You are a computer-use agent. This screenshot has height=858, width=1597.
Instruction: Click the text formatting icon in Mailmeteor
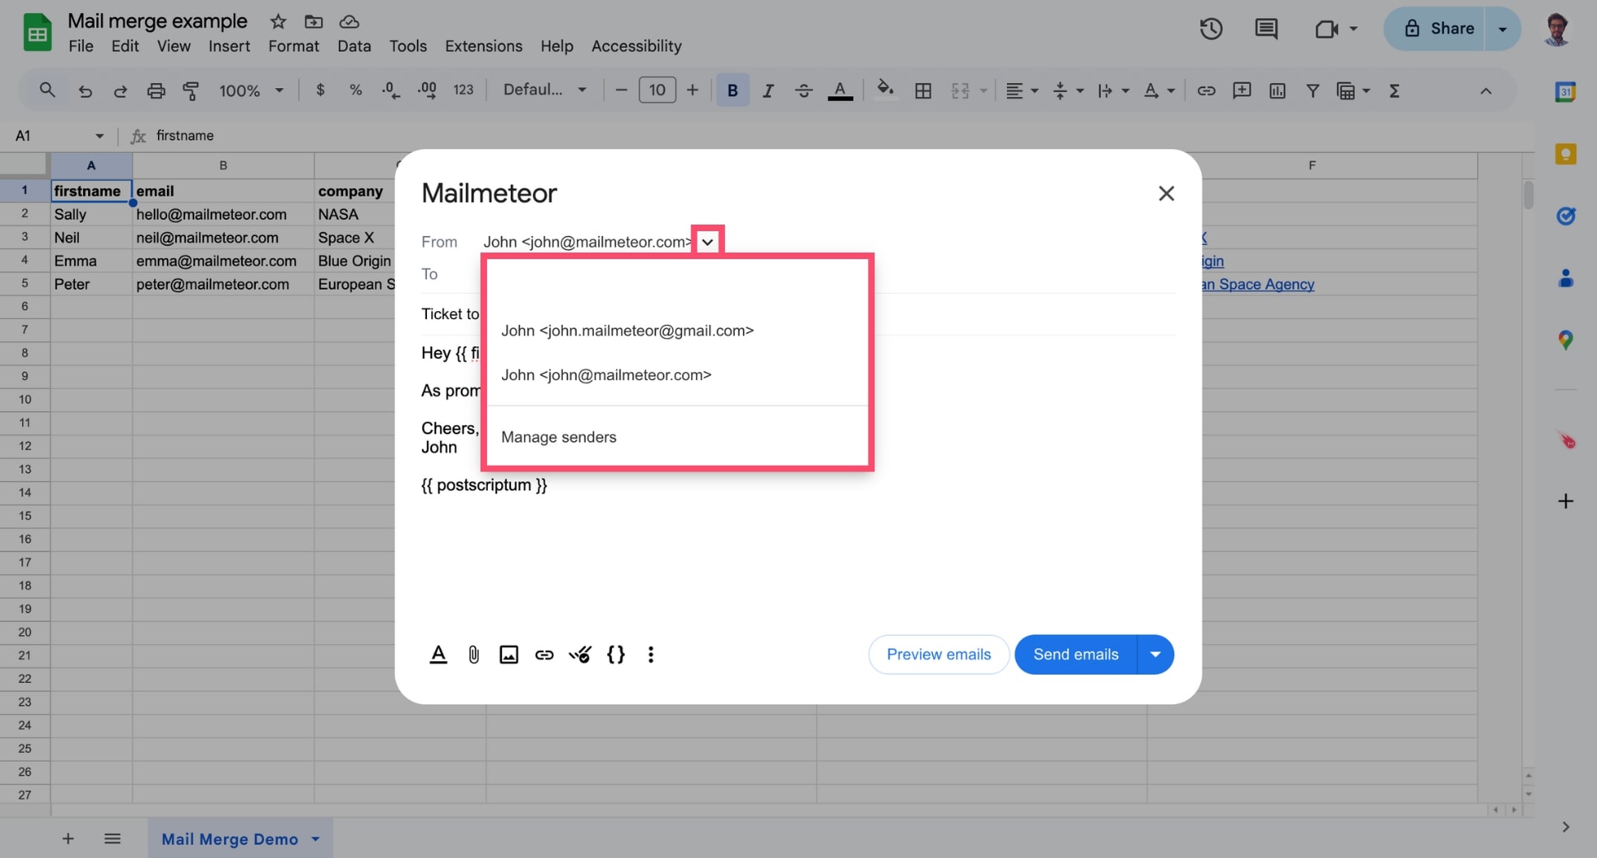coord(439,655)
